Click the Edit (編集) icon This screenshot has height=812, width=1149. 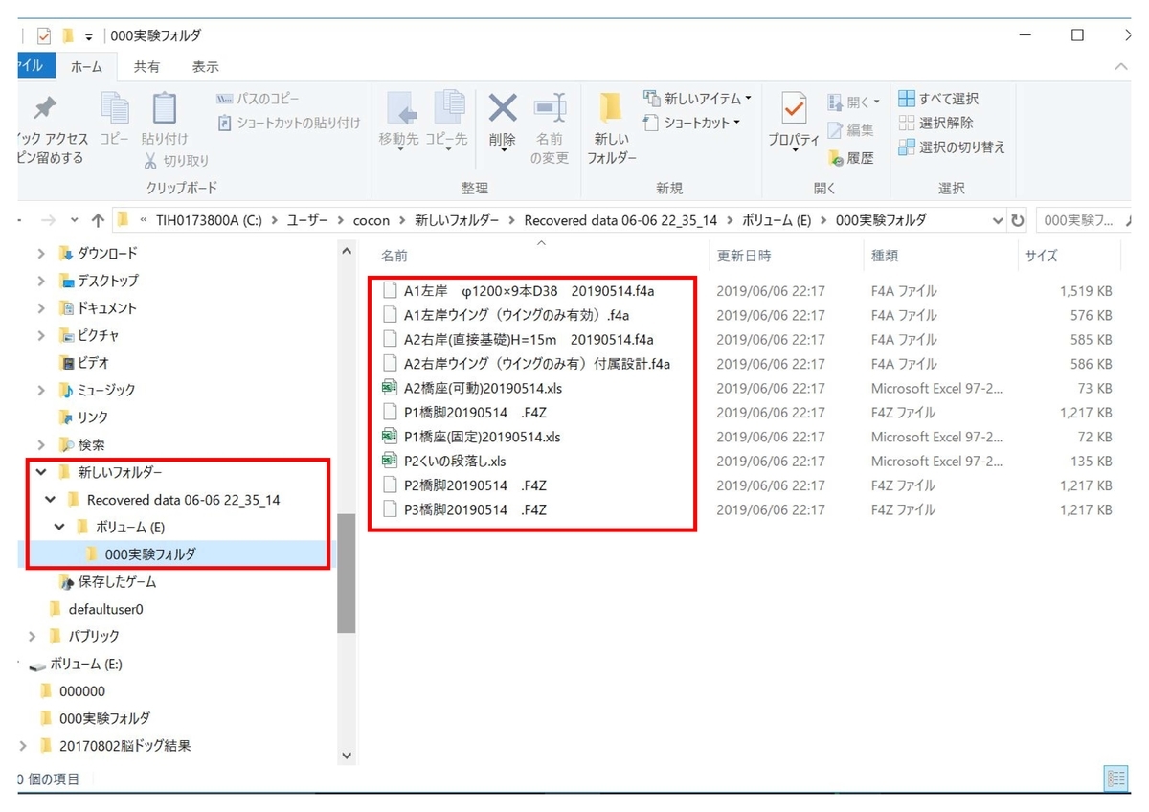coord(836,129)
